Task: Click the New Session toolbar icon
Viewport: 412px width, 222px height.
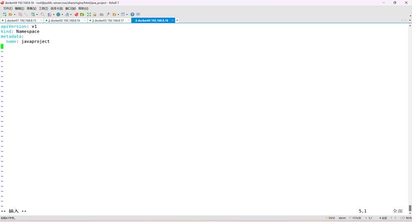Action: [x=4, y=14]
